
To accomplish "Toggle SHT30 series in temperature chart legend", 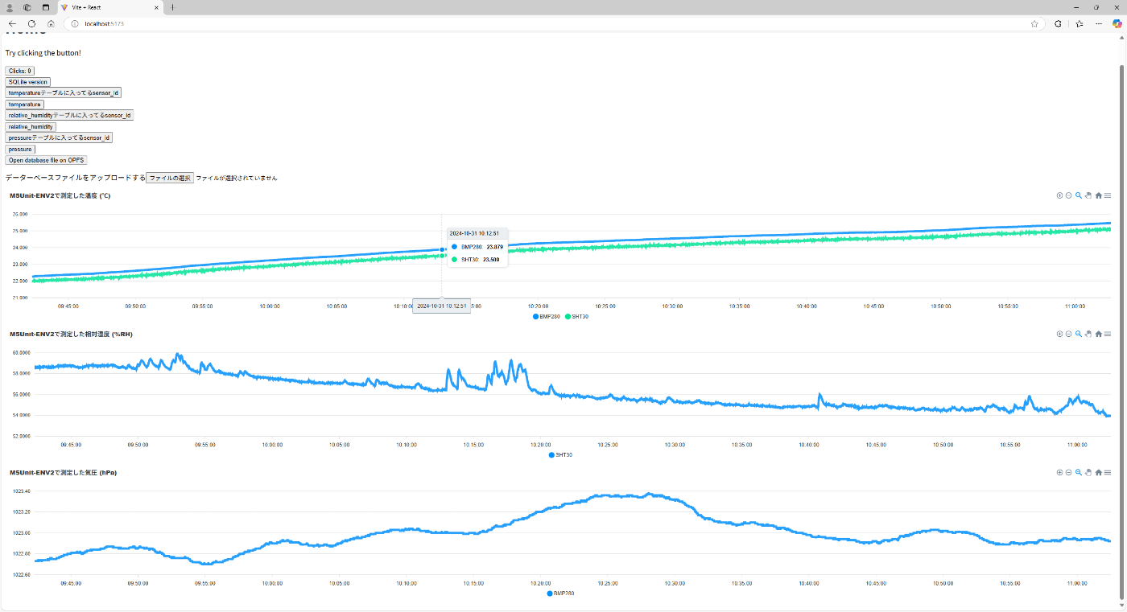I will pos(576,317).
